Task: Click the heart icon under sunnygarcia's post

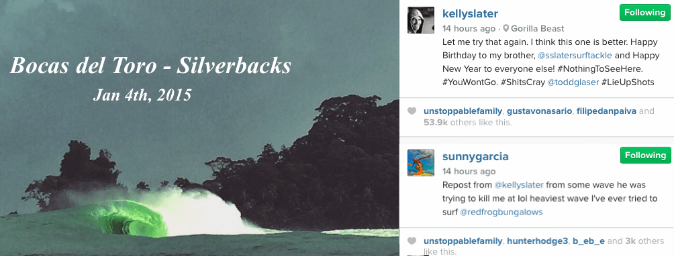Action: click(x=412, y=241)
